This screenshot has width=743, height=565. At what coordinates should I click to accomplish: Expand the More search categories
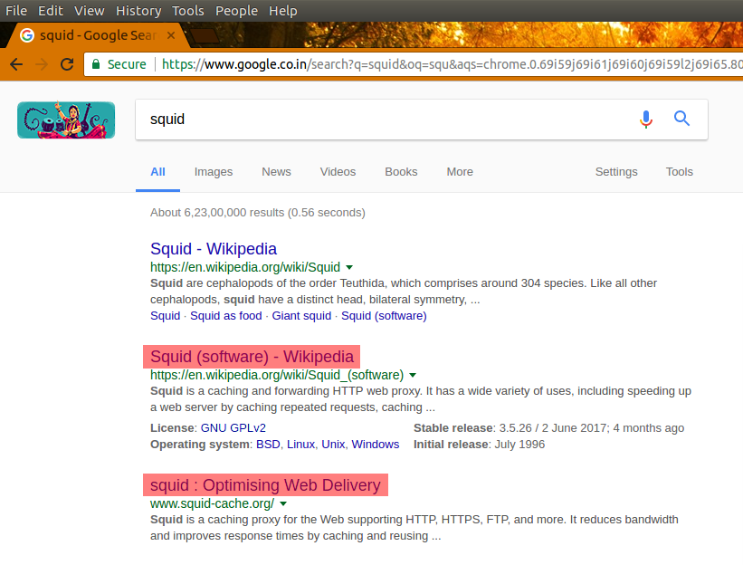pyautogui.click(x=460, y=172)
